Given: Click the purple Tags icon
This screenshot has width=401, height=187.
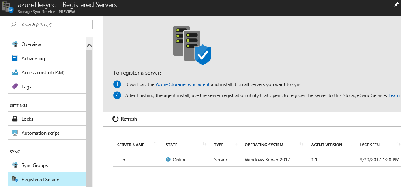Looking at the screenshot, I should 15,86.
